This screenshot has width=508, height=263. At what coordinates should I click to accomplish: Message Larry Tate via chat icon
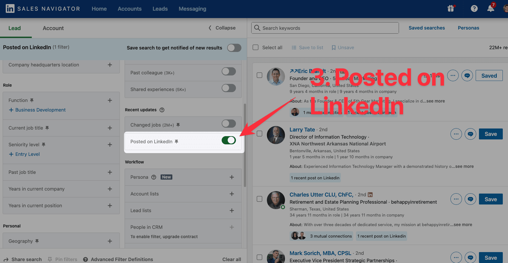coord(470,134)
